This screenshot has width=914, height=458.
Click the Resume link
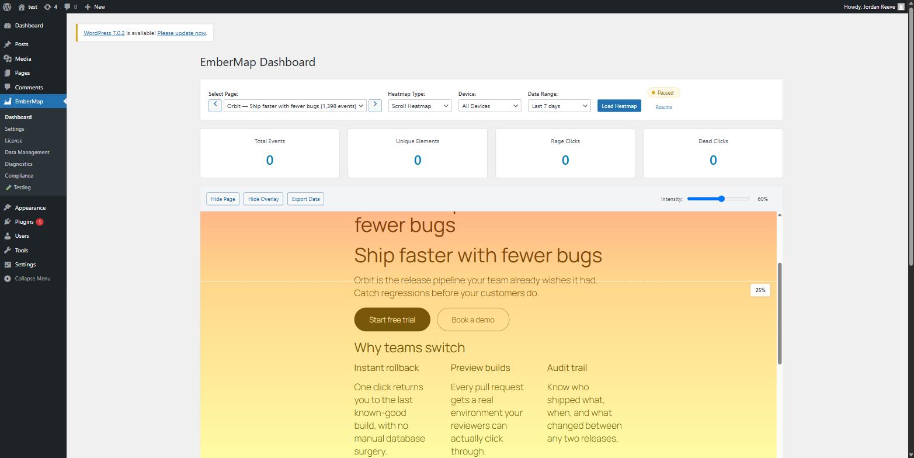(x=663, y=107)
